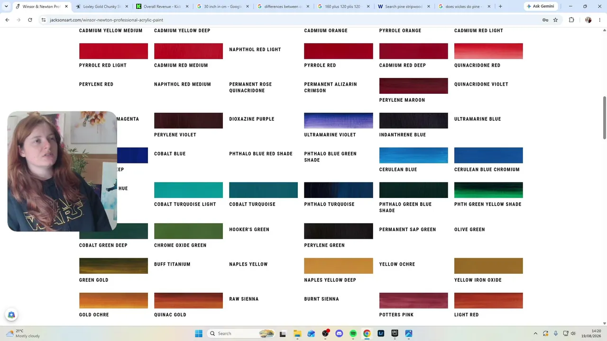Click the Naphthol Red Light colour name
The width and height of the screenshot is (607, 341).
255,50
